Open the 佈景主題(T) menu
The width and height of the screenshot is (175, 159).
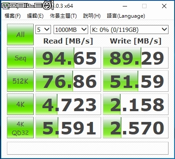63,16
